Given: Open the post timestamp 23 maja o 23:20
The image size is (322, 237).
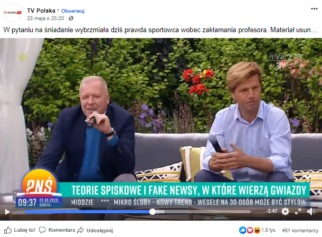Looking at the screenshot, I should pyautogui.click(x=45, y=18).
